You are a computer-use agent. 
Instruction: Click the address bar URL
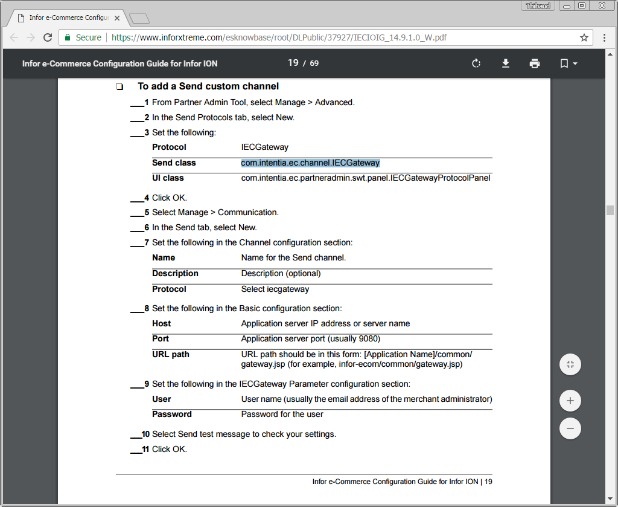278,37
